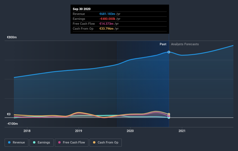The width and height of the screenshot is (238, 151).
Task: Click the €681.183m revenue value
Action: [x=107, y=14]
